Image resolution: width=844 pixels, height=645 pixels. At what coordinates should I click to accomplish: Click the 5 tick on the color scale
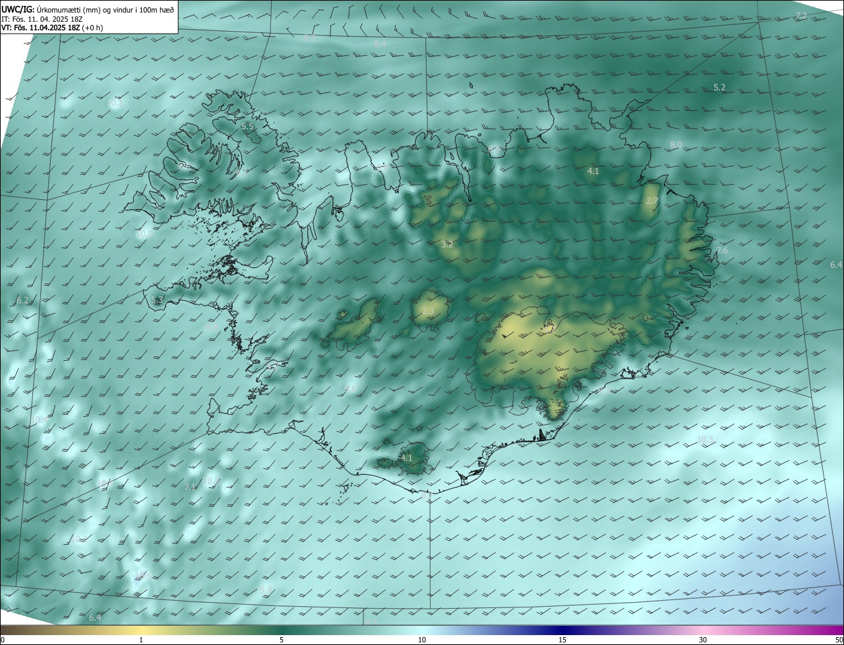(x=282, y=640)
